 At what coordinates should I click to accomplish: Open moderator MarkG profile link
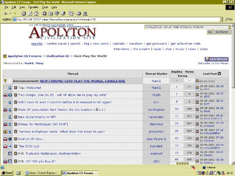pyautogui.click(x=29, y=63)
